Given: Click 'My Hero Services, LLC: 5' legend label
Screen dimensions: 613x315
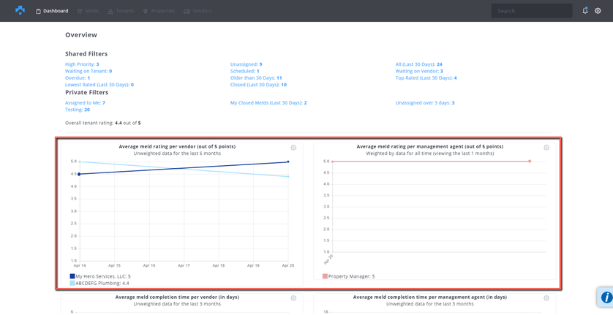Looking at the screenshot, I should coord(103,276).
